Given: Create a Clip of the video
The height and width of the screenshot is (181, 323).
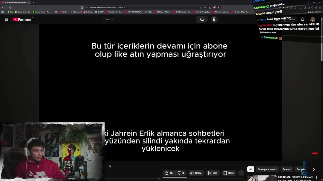Looking at the screenshot, I should click(x=212, y=173).
